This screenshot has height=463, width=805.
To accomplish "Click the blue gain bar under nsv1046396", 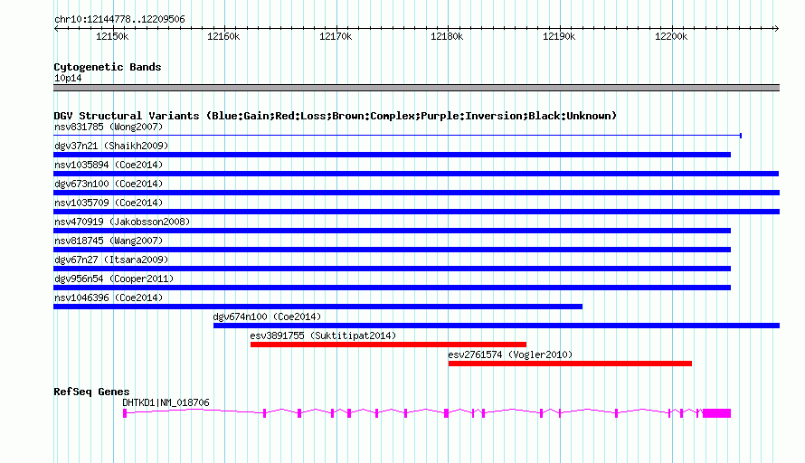I will point(317,307).
